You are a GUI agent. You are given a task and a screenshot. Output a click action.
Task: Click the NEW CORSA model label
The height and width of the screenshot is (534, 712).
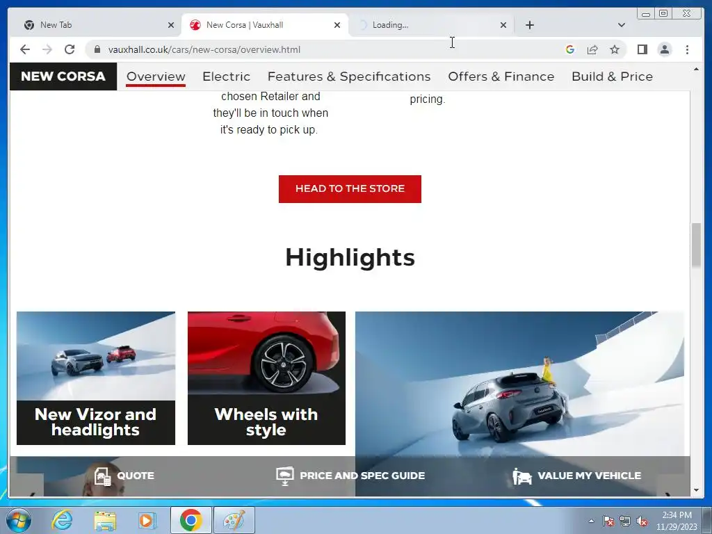[63, 76]
